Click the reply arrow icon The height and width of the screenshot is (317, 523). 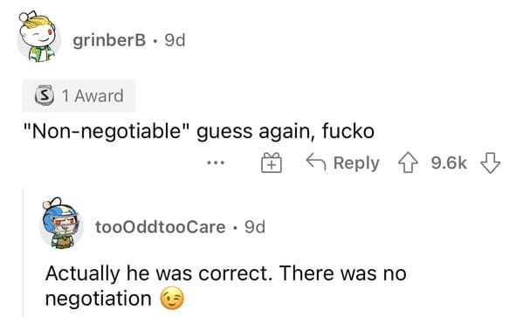[315, 162]
